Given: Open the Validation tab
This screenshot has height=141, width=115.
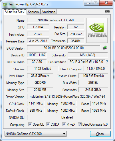Looking at the screenshot, I should [49, 12].
